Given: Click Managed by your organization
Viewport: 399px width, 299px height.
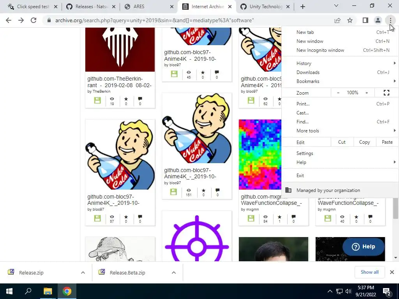Looking at the screenshot, I should click(340, 190).
